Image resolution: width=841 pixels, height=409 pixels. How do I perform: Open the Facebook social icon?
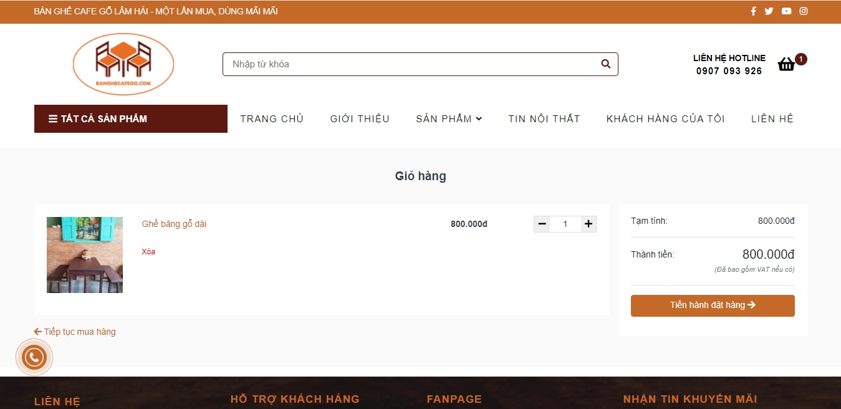pos(753,11)
